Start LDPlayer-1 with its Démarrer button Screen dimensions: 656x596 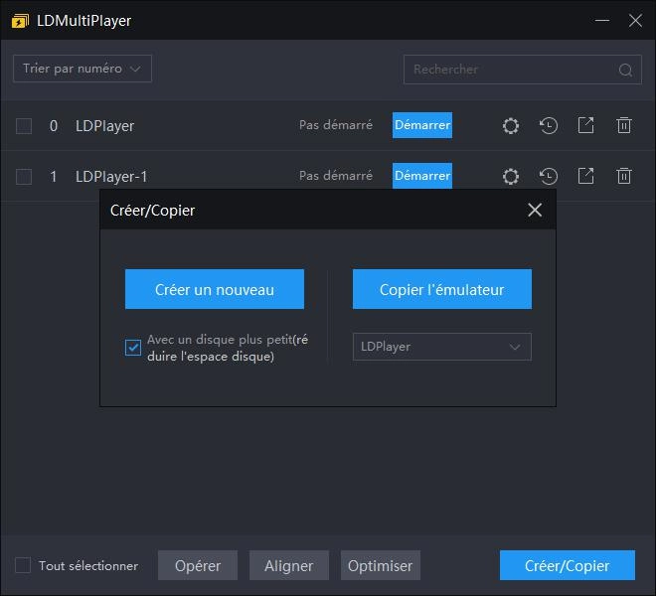(422, 176)
